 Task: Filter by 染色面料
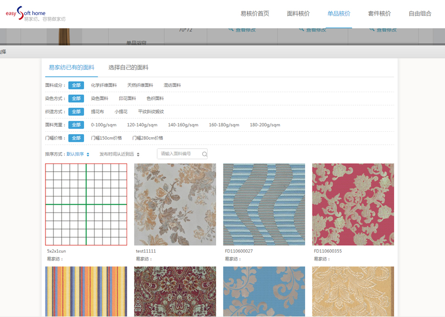[x=99, y=99]
